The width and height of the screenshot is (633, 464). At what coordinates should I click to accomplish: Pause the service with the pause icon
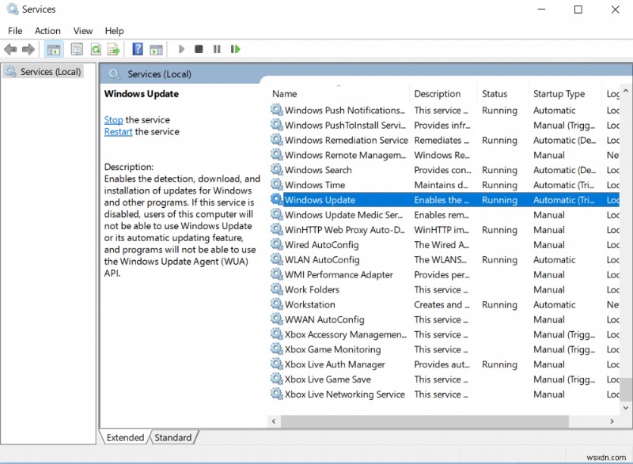pos(217,49)
